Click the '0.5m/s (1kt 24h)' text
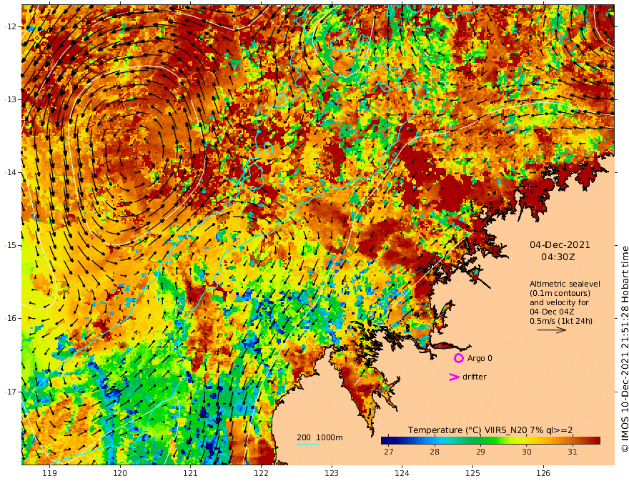 pos(561,321)
